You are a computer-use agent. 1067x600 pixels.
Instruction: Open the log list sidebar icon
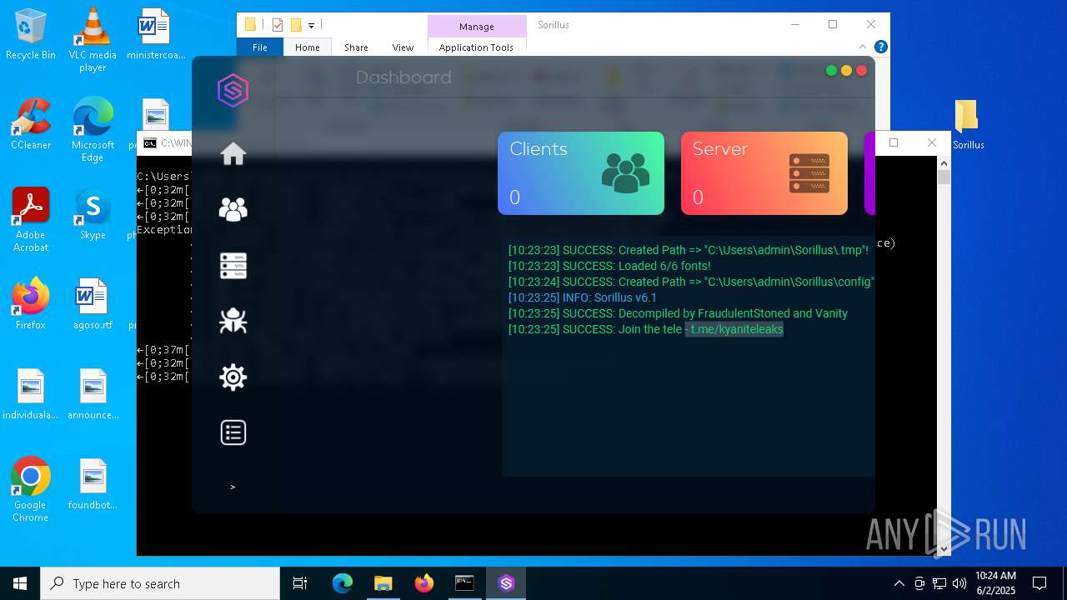tap(233, 432)
